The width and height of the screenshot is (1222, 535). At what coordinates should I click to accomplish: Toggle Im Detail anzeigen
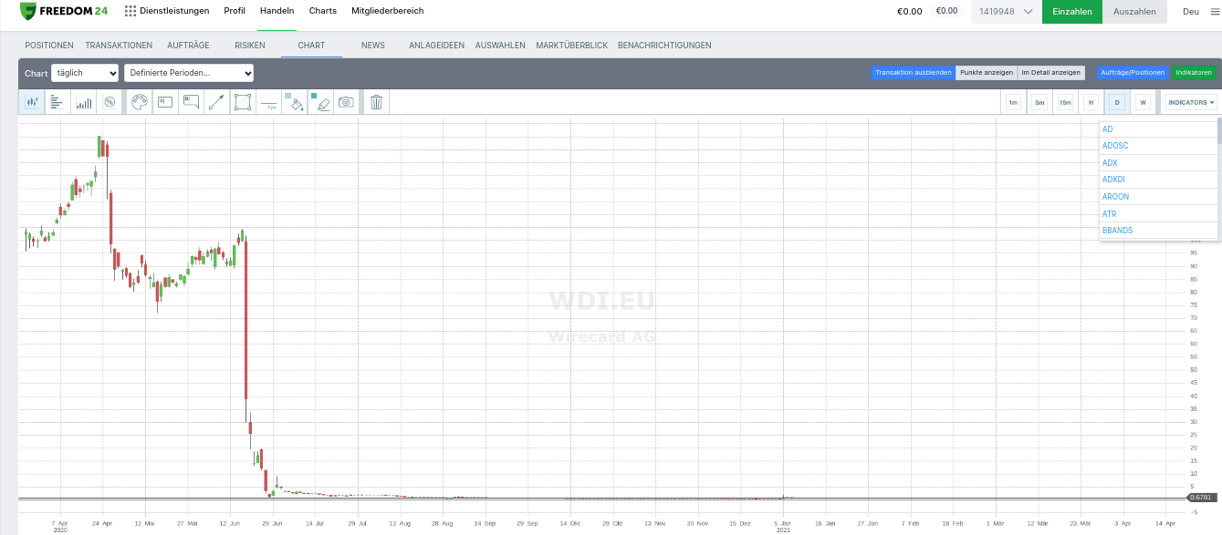(x=1050, y=73)
